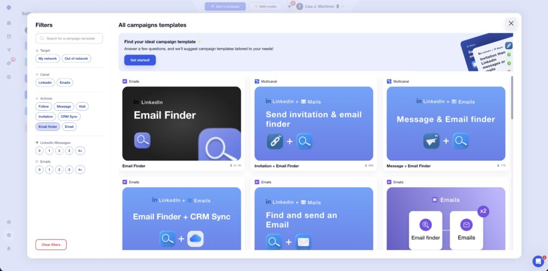Open the notifications bell in top bar
The width and height of the screenshot is (548, 271).
click(290, 6)
